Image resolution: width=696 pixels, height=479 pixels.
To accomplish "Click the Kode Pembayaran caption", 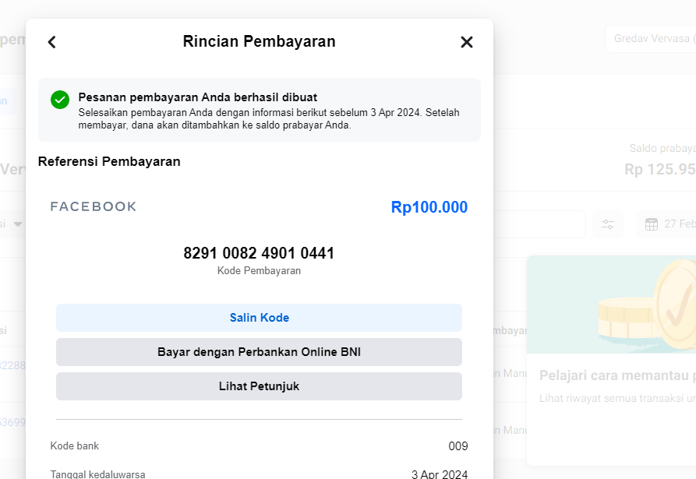I will point(259,270).
